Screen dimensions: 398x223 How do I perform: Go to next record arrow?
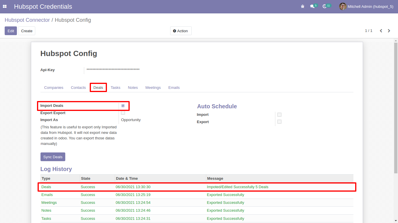coord(389,31)
